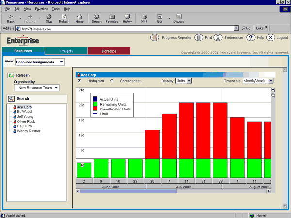Open the Tools menu
This screenshot has width=291, height=218.
coord(56,9)
